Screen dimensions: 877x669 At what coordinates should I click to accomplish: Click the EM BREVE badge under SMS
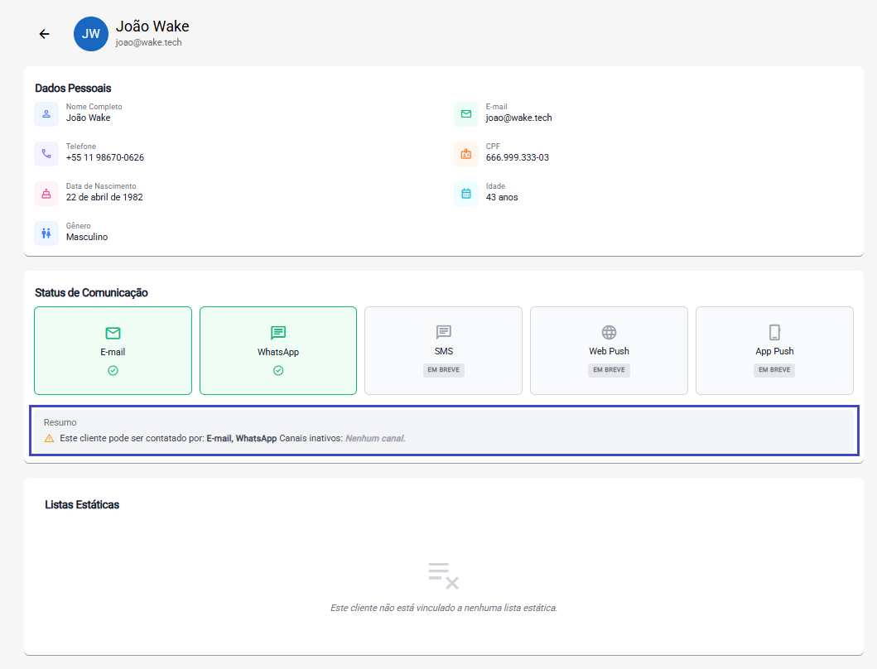(x=444, y=370)
